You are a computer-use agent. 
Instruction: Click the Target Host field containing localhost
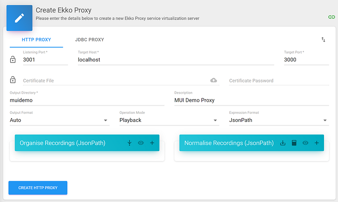click(x=176, y=60)
